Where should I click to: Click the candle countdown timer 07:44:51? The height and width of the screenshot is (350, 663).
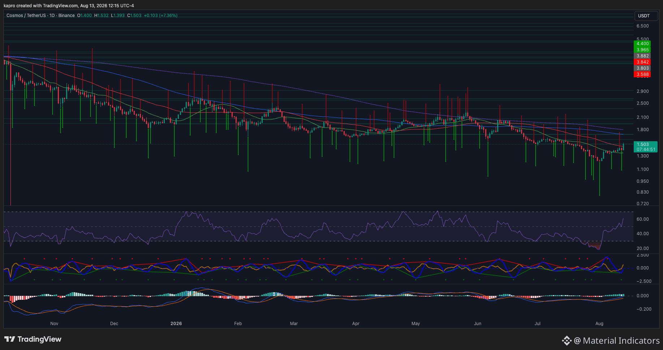[646, 150]
